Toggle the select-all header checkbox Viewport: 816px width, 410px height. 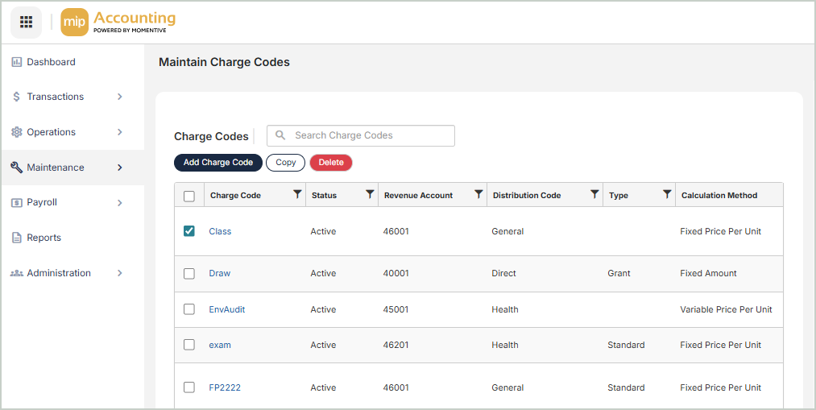[189, 196]
